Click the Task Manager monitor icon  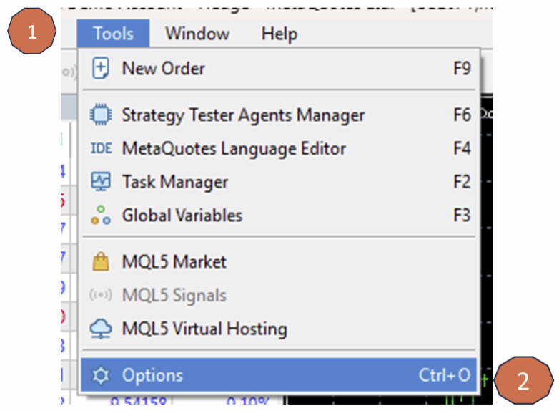tap(101, 183)
